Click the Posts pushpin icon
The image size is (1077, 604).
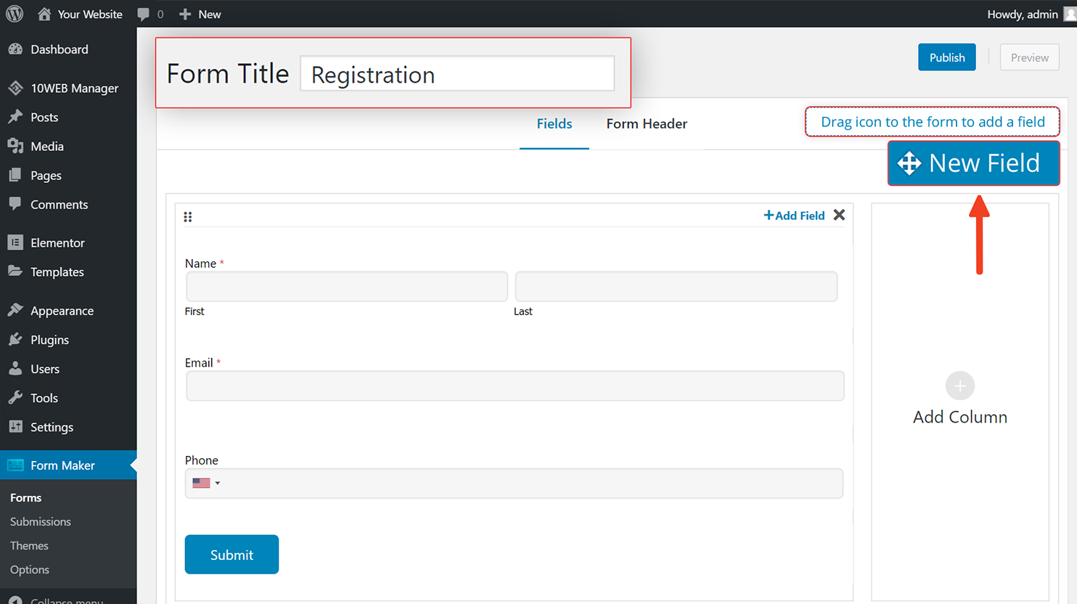pyautogui.click(x=15, y=117)
